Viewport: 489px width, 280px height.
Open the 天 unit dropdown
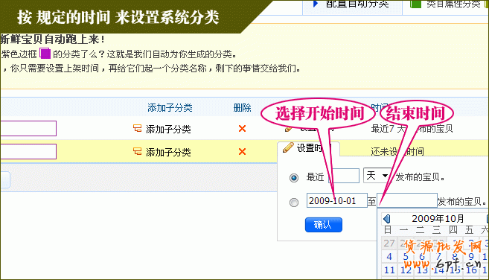[377, 176]
